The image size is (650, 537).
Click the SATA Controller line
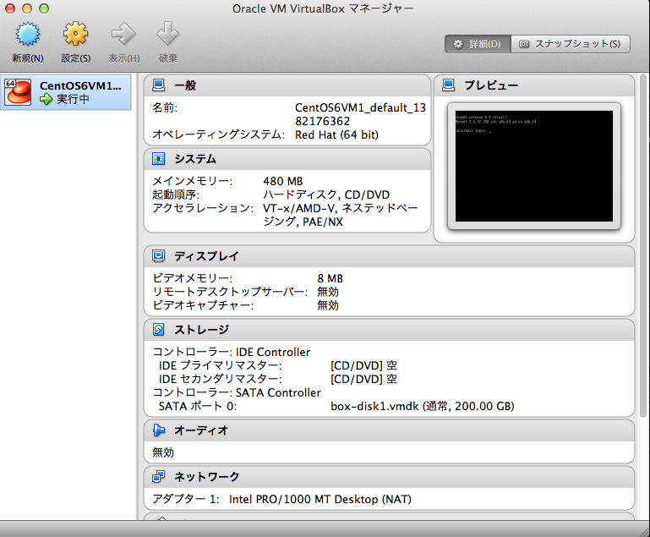[x=237, y=392]
